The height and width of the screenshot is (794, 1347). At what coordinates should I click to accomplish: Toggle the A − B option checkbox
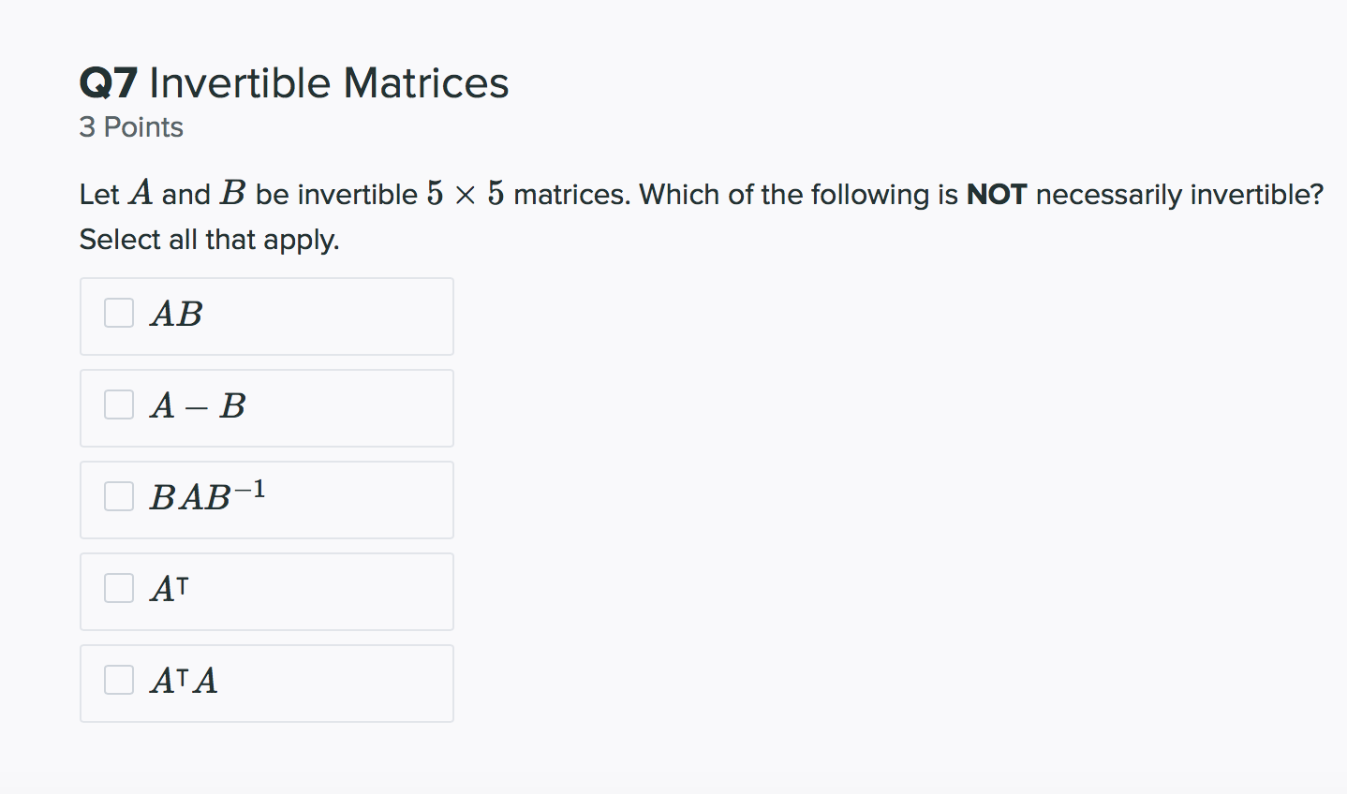point(118,404)
